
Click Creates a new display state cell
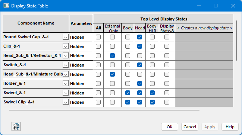point(204,28)
